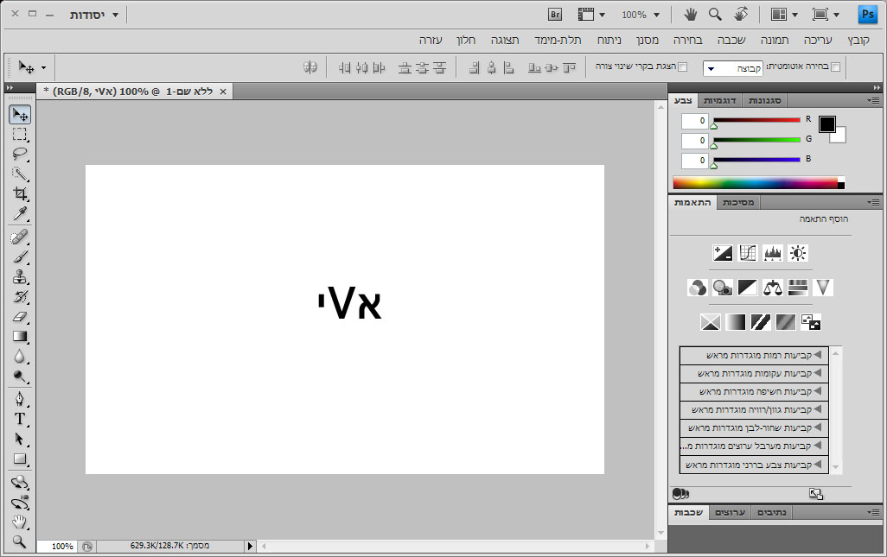The image size is (887, 557).
Task: Click the R value input field
Action: point(694,121)
